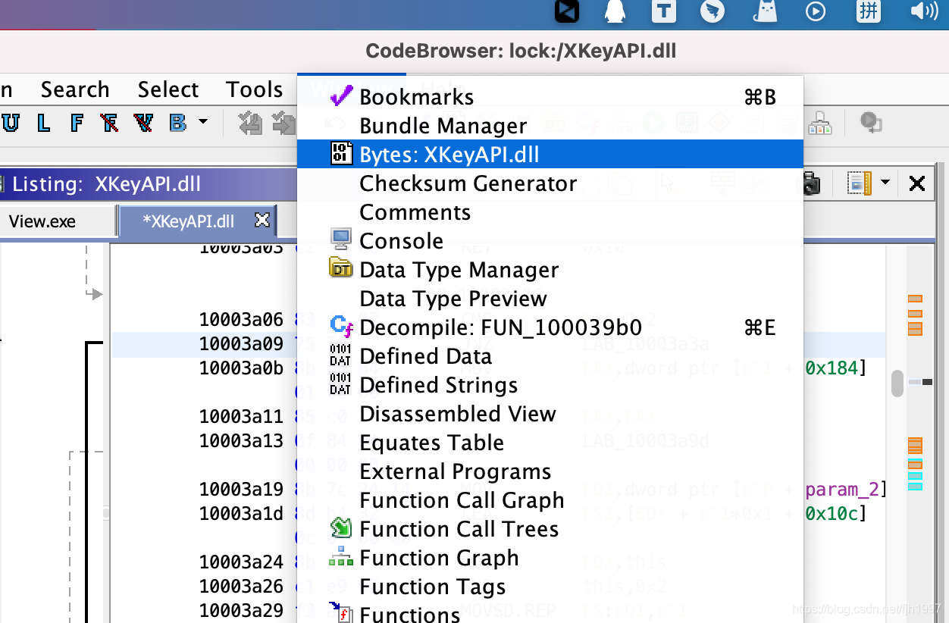This screenshot has width=949, height=623.
Task: Choose Bookmarks from the Window menu
Action: pyautogui.click(x=550, y=97)
